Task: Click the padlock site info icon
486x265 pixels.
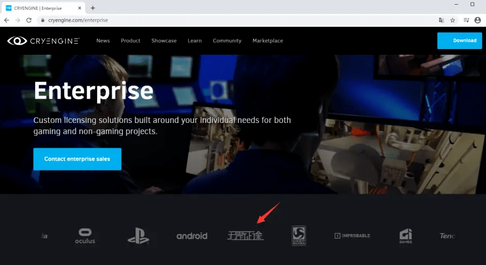Action: (43, 20)
